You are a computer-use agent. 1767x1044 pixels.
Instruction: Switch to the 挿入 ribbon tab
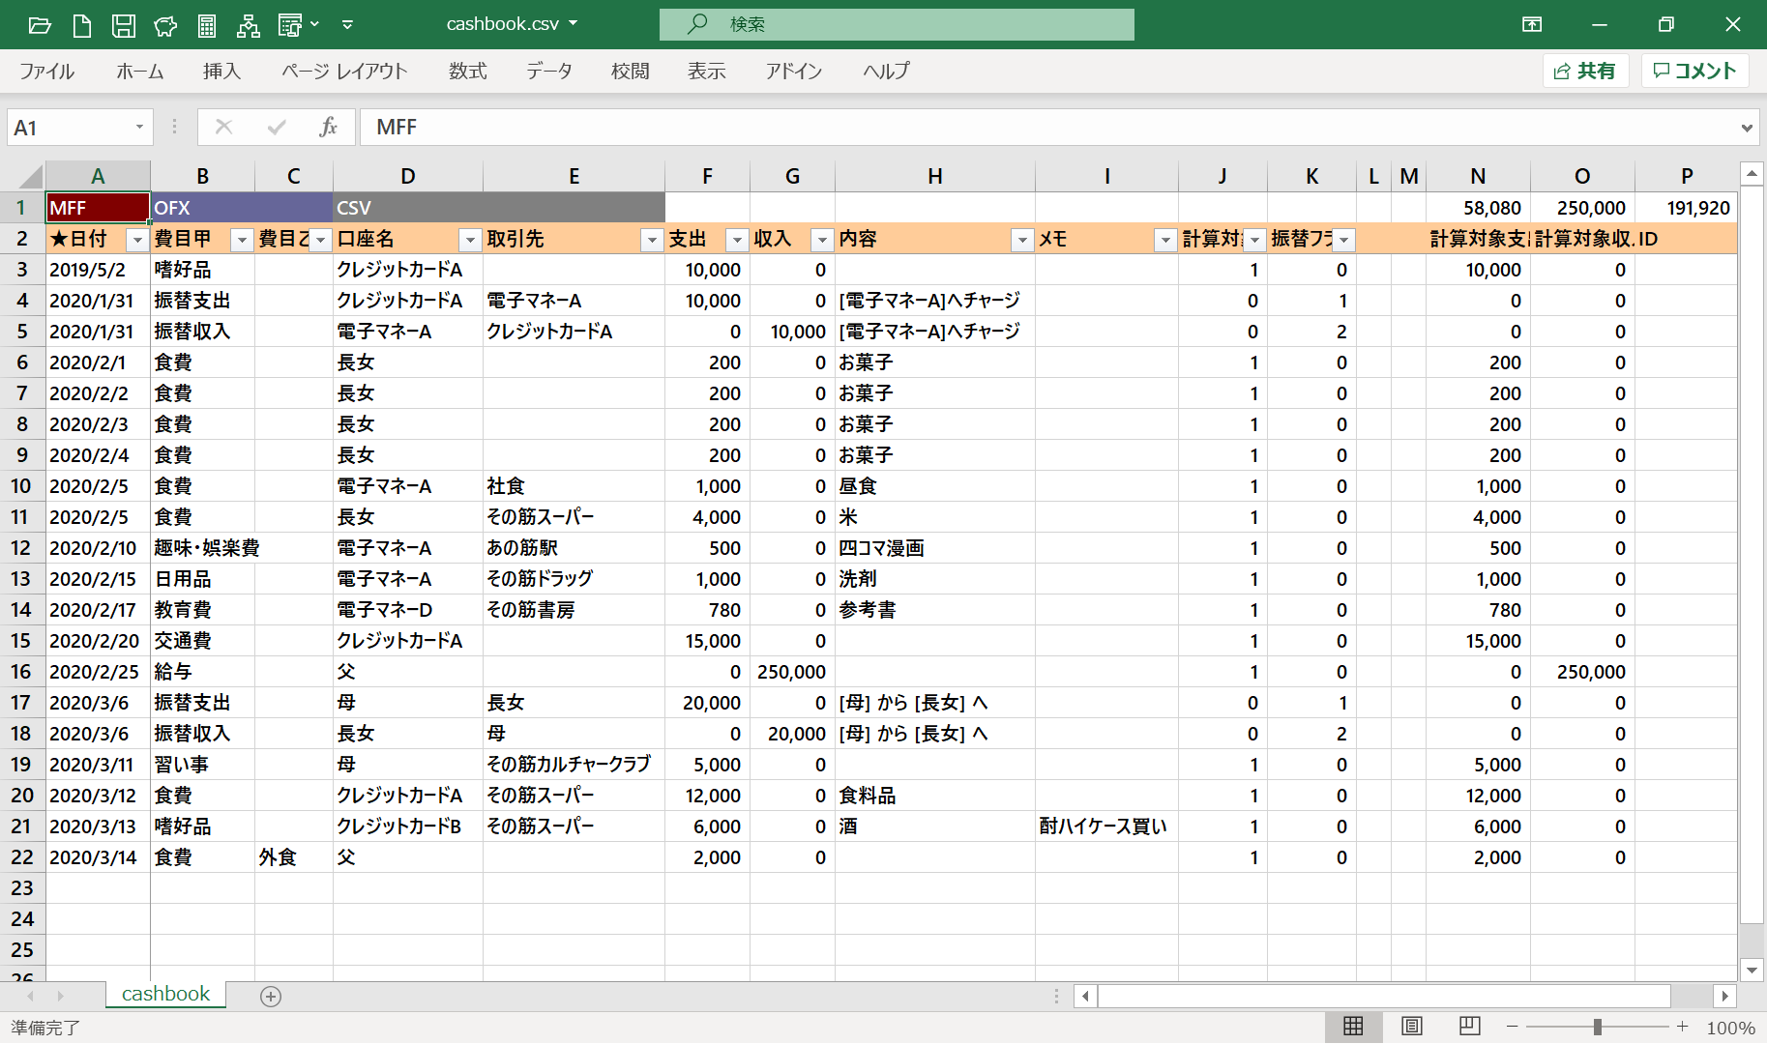pyautogui.click(x=221, y=71)
